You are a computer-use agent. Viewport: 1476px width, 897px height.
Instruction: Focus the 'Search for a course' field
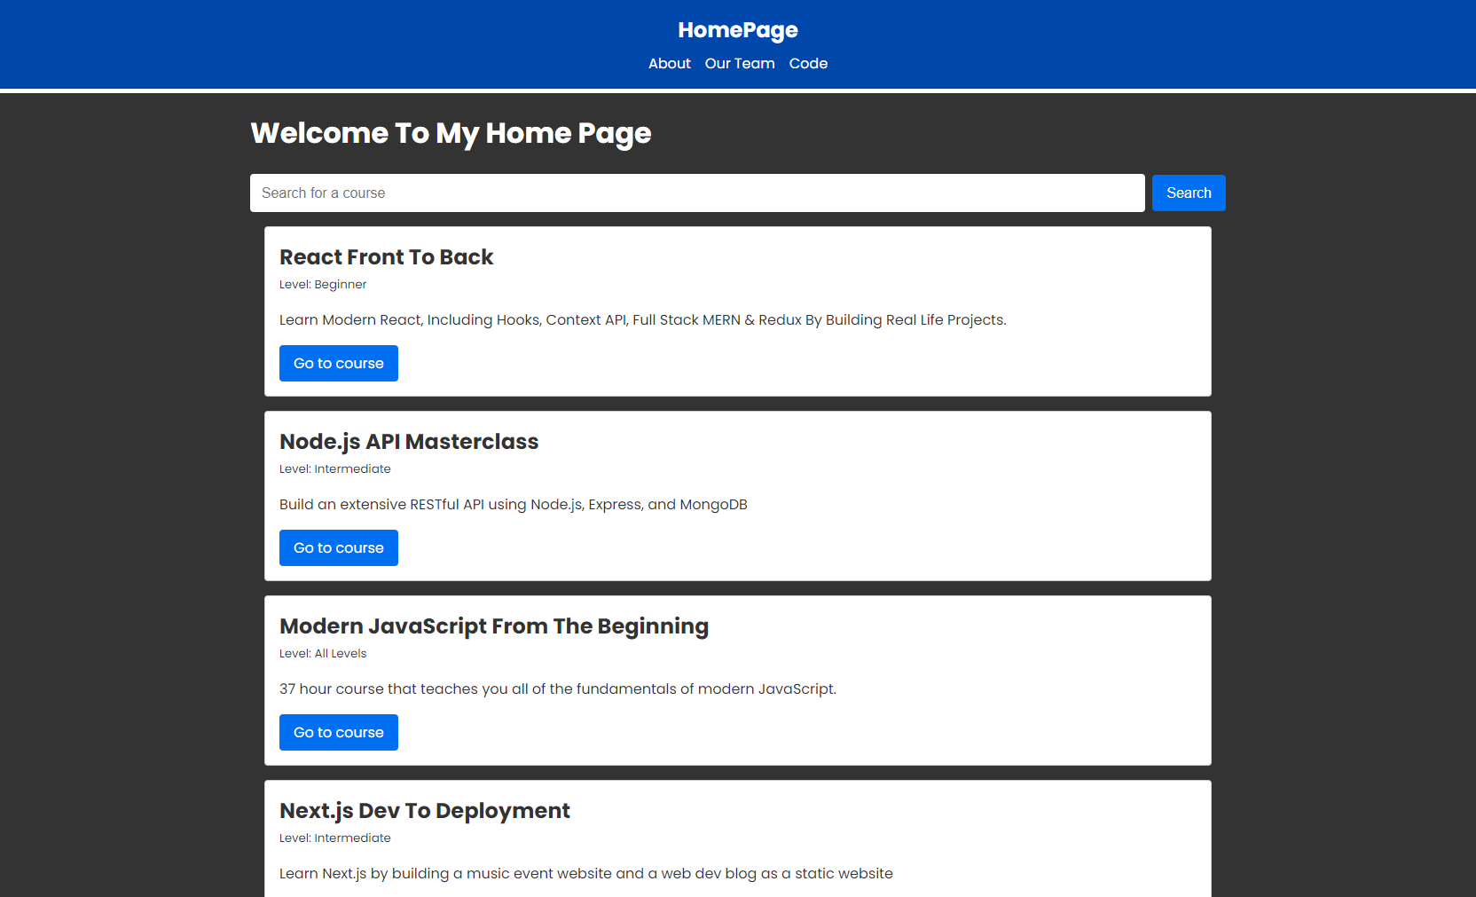[x=696, y=193]
